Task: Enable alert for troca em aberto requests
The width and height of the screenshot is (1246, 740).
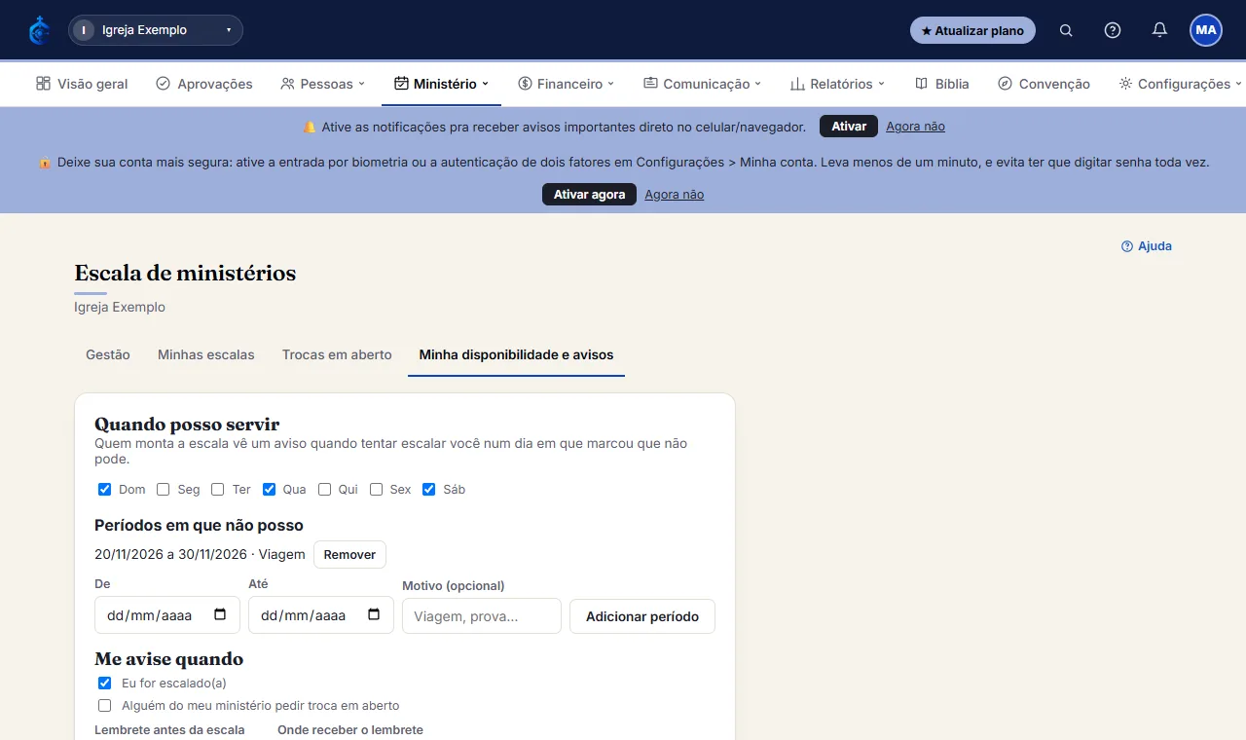Action: 105,705
